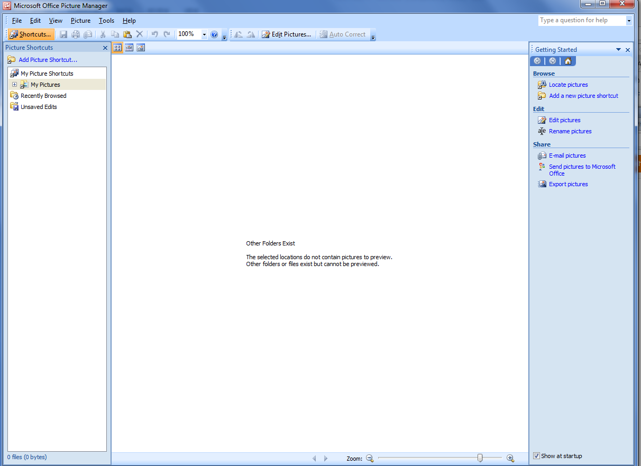Click the Home icon in Getting Started
This screenshot has width=641, height=466.
point(567,61)
